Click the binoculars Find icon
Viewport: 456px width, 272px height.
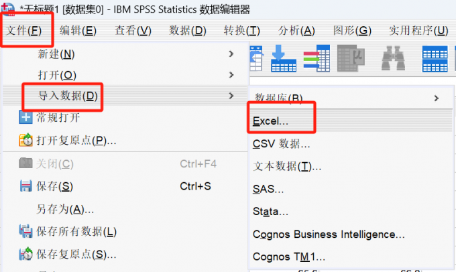393,58
